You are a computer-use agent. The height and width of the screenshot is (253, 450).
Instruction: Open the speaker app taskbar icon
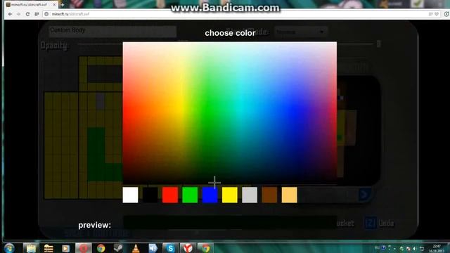pos(153,248)
